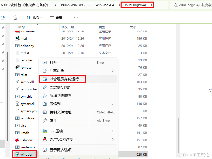Click the A001-软件包 breadcrumb folder
The height and width of the screenshot is (159, 212).
pos(24,5)
